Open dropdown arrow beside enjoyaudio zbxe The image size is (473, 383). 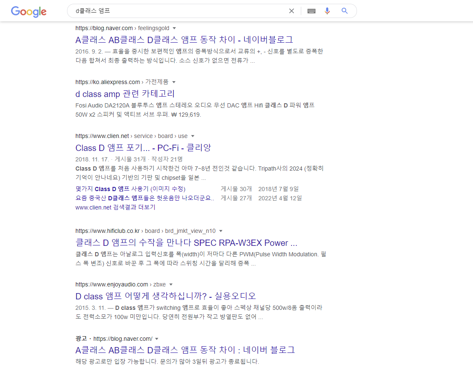tap(171, 285)
